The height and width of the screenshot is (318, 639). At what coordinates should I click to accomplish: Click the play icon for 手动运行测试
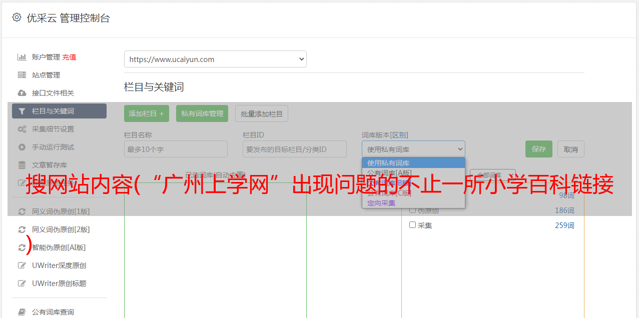(x=22, y=147)
